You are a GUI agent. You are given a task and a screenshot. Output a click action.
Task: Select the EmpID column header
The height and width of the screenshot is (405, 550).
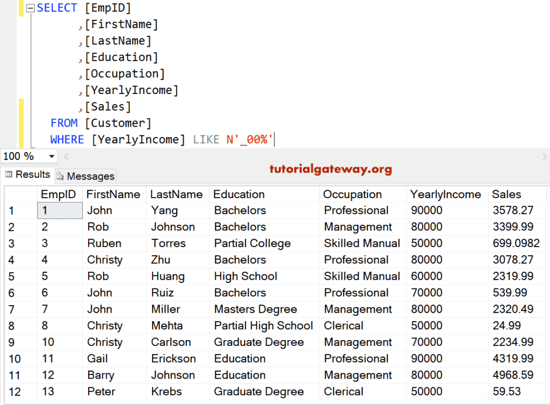point(59,194)
